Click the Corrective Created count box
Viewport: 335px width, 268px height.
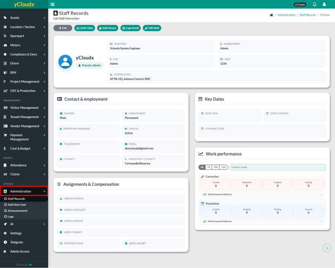coord(216,184)
